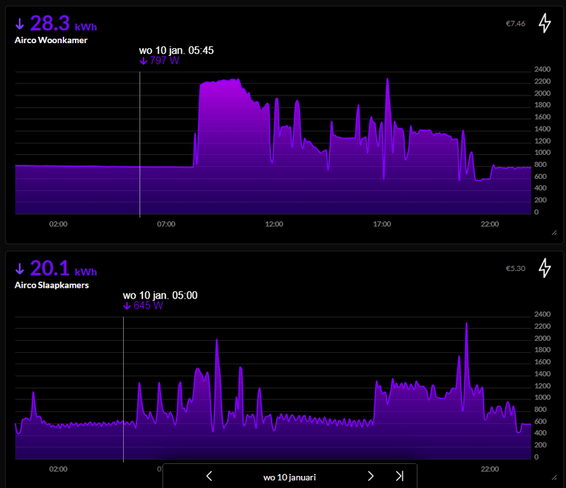Click 645 W reading in Slaapkamers tooltip
This screenshot has height=488, width=566.
[143, 306]
